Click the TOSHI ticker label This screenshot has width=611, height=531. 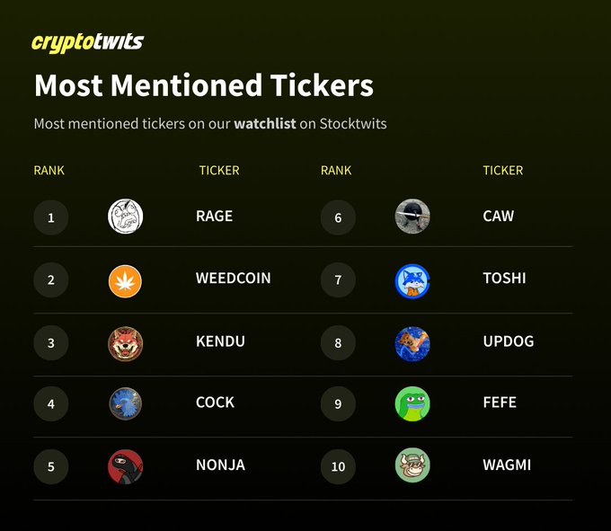504,279
